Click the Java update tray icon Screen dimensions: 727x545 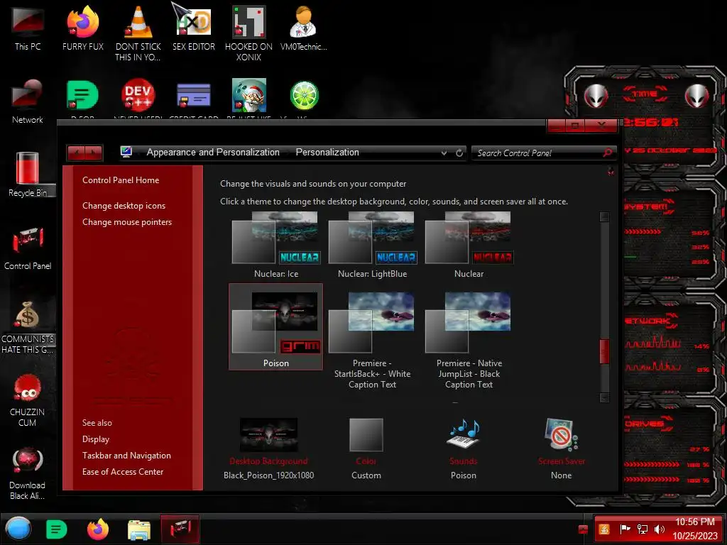click(604, 529)
